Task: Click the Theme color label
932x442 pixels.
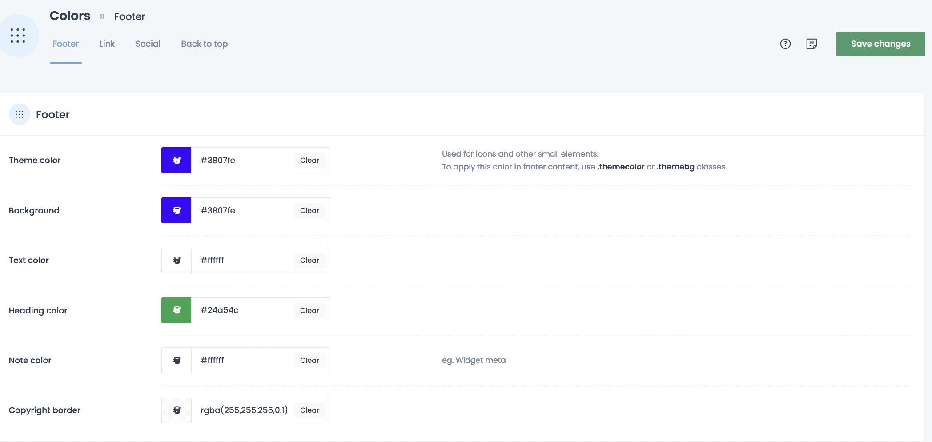Action: point(35,160)
